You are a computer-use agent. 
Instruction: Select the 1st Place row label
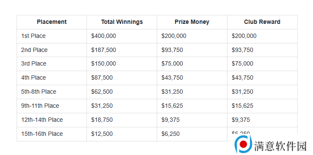point(33,36)
